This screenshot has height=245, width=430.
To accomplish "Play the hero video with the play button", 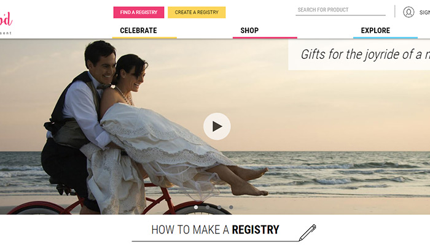I will tap(217, 126).
